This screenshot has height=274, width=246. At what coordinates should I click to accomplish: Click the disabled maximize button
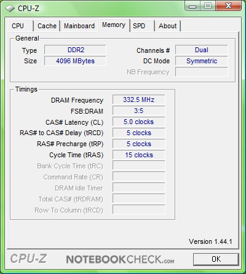(x=208, y=6)
